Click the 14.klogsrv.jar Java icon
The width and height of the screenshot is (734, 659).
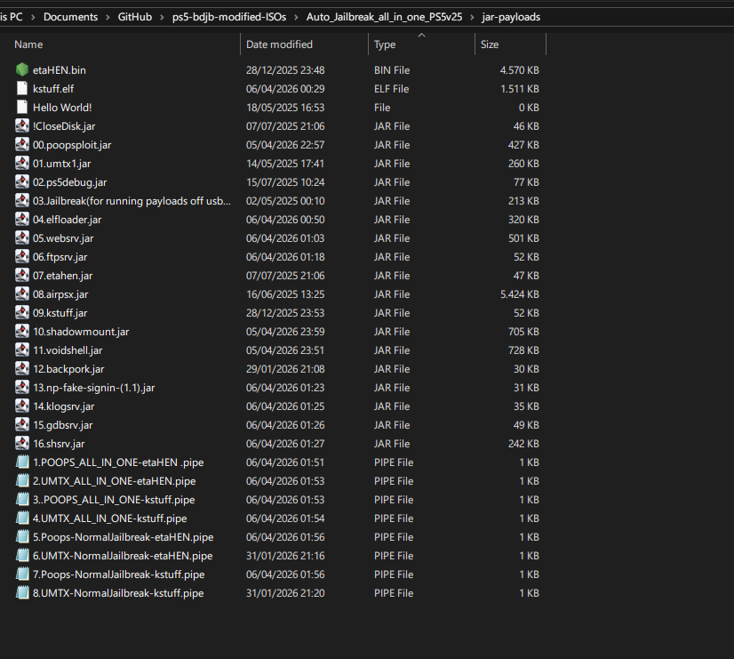click(x=22, y=406)
